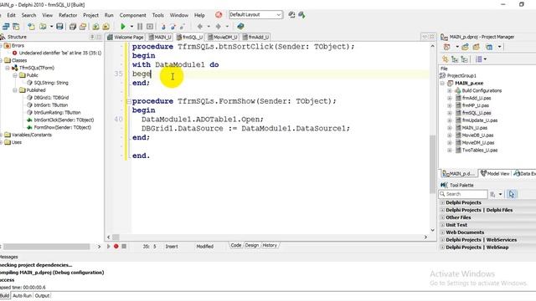Screen dimensions: 536x301
Task: Open the Project menu
Action: point(90,15)
